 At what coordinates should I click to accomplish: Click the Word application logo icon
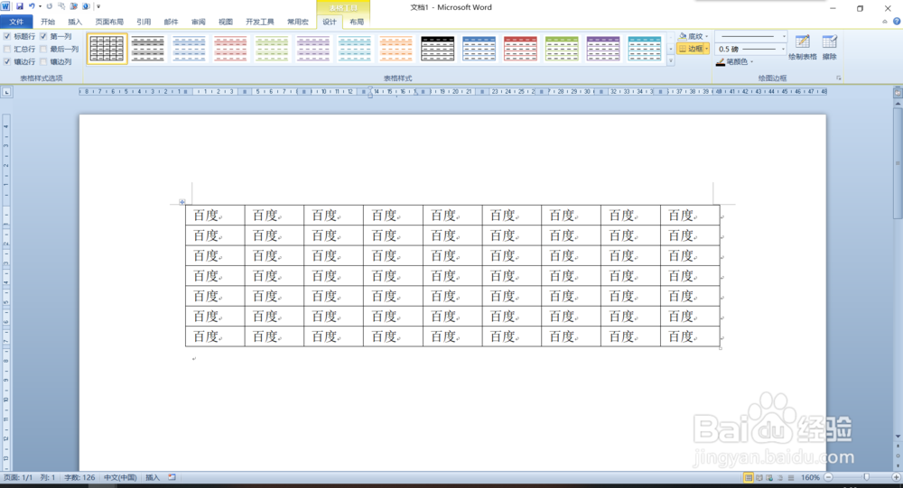click(x=5, y=6)
